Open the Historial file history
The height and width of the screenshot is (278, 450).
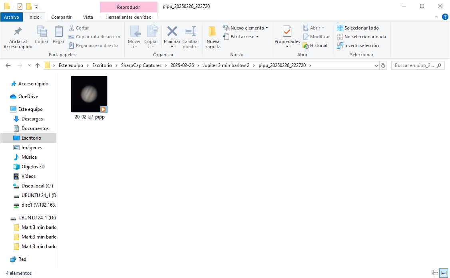(x=315, y=45)
